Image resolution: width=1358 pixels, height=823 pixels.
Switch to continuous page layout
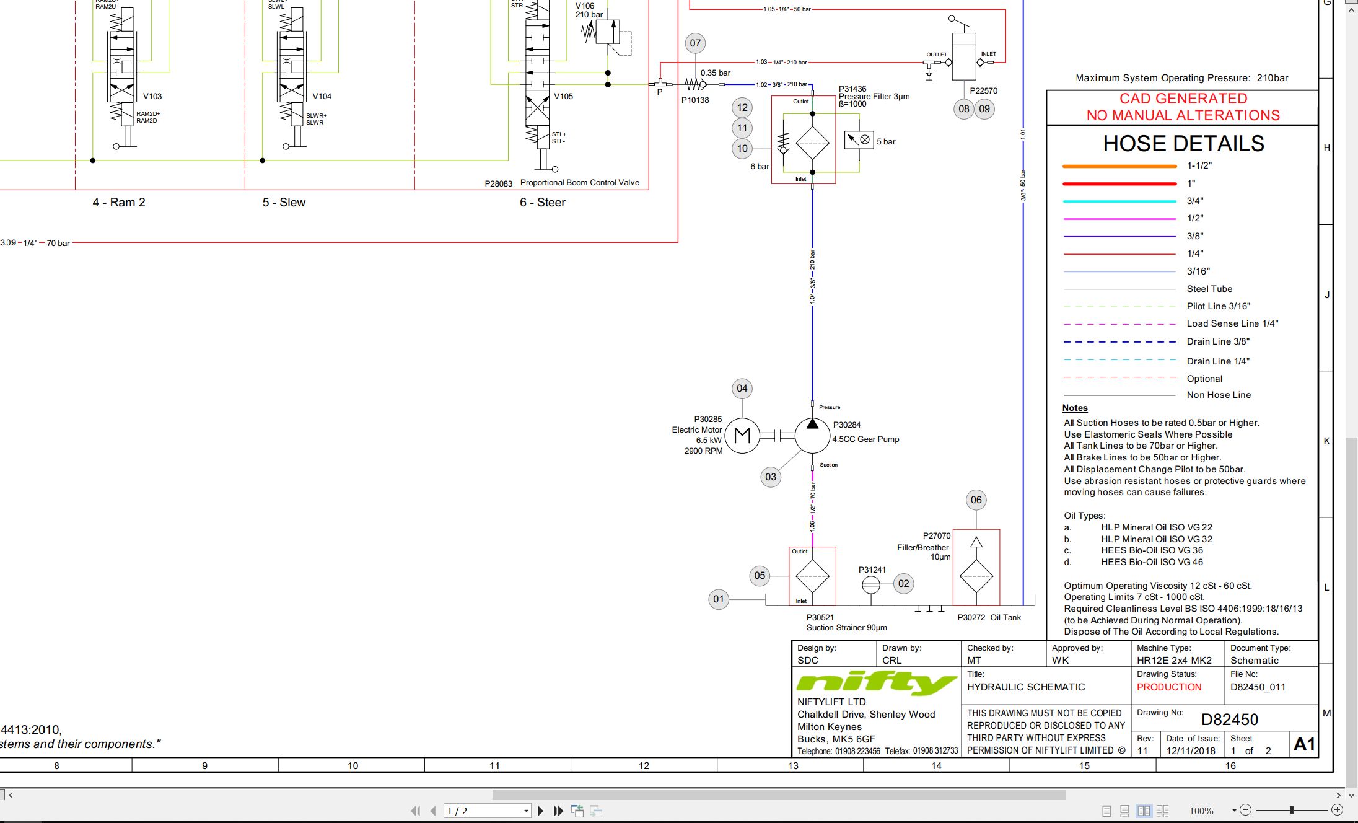pos(1124,811)
